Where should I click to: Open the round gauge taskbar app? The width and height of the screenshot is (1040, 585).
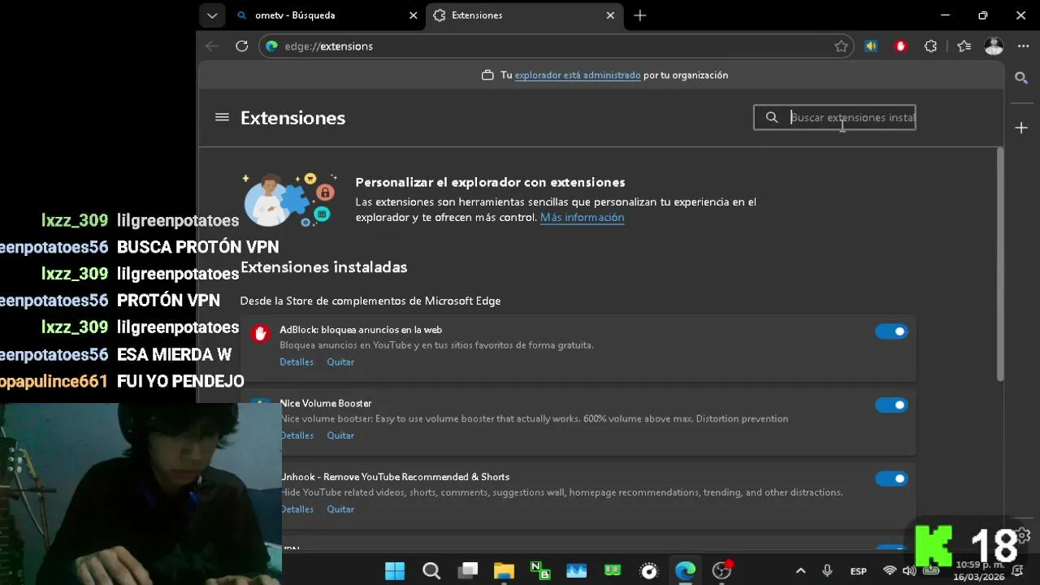tap(648, 571)
